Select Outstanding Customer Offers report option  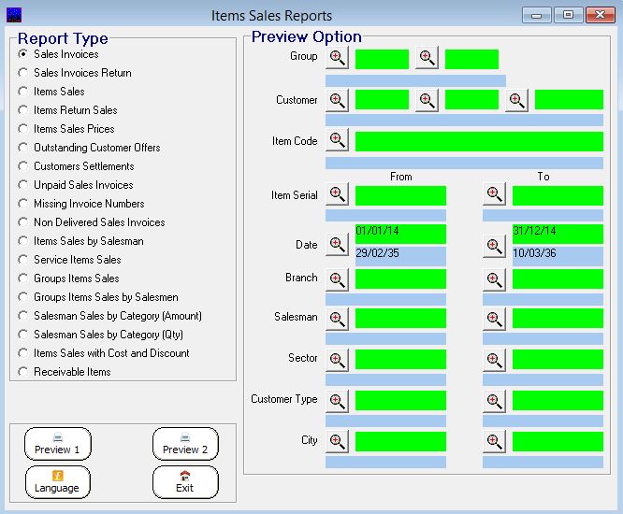(x=23, y=148)
